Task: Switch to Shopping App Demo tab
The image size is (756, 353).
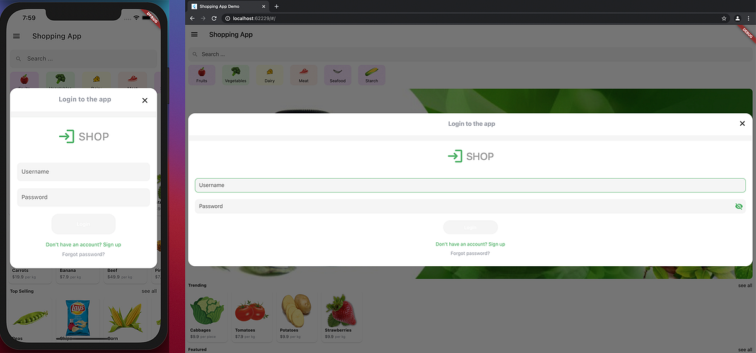Action: [226, 6]
